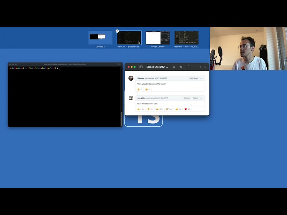Click the laugh reaction with count 375
The image size is (287, 215).
click(x=159, y=109)
